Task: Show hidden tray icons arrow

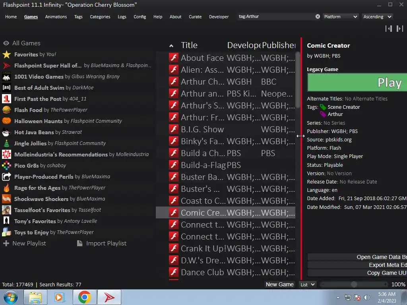Action: tap(338, 297)
